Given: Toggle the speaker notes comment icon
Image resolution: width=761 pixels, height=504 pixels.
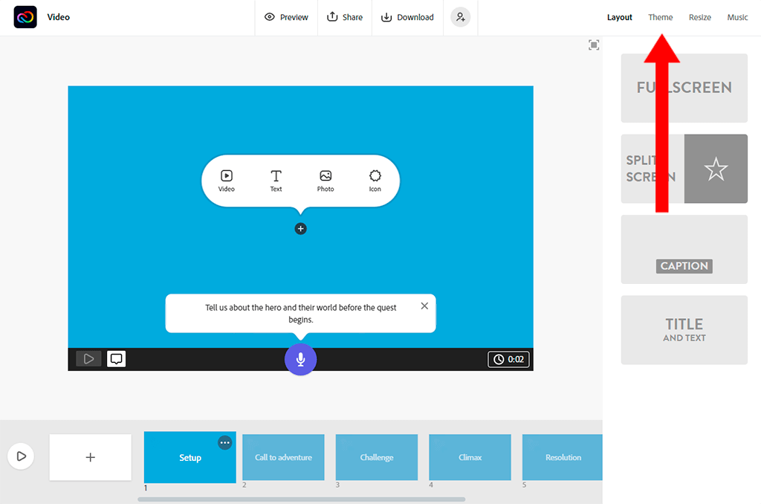Looking at the screenshot, I should [116, 359].
